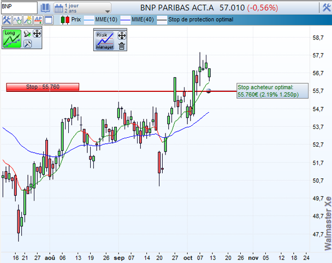Delete the Risk Manager with the trash icon
This screenshot has width=332, height=263.
point(122,46)
